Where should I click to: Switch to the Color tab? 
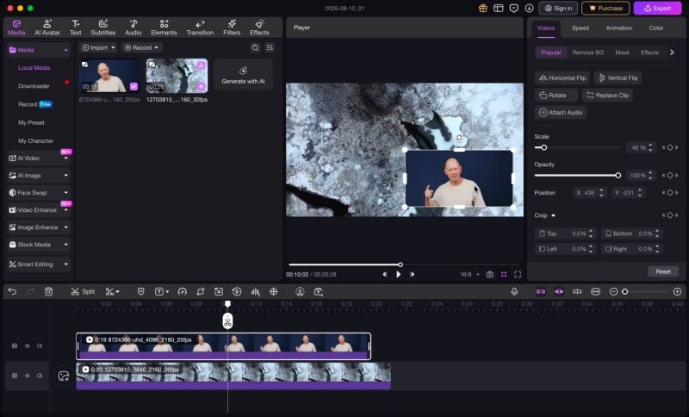655,28
